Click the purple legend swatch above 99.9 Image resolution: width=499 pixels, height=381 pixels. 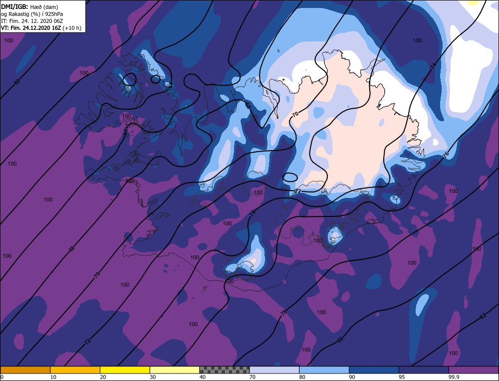(x=474, y=370)
